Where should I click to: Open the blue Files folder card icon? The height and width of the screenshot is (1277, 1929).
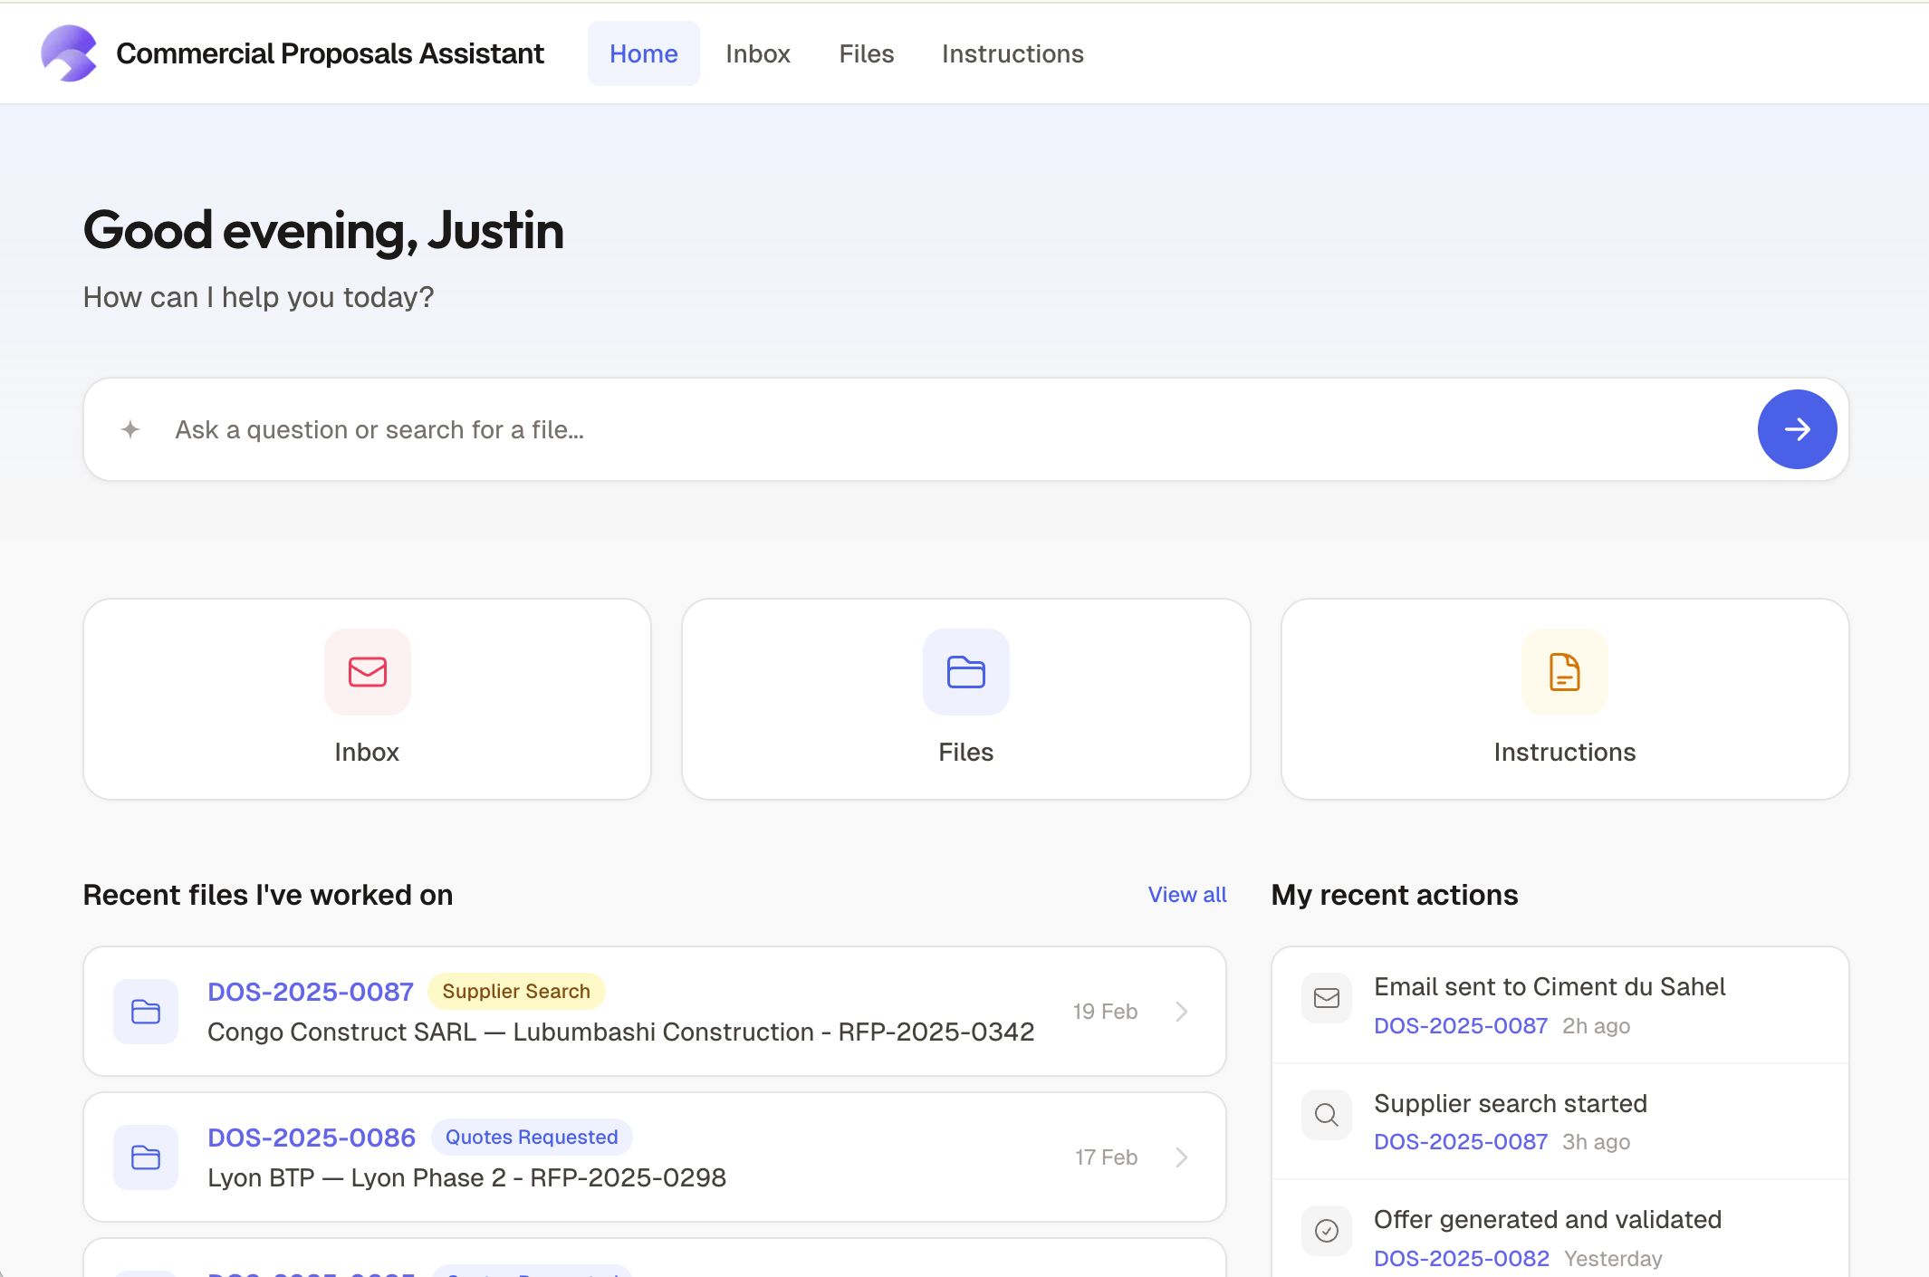coord(965,672)
